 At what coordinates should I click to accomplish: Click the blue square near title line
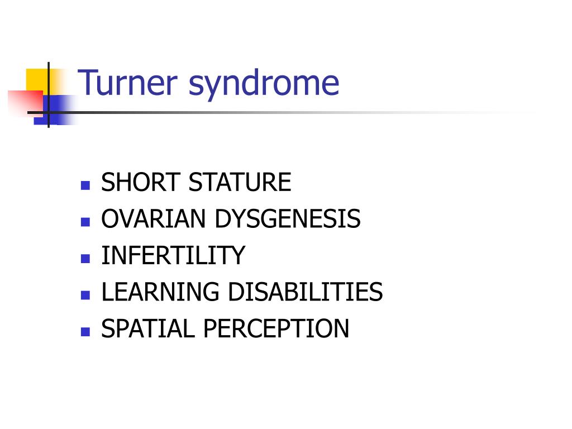tap(55, 110)
